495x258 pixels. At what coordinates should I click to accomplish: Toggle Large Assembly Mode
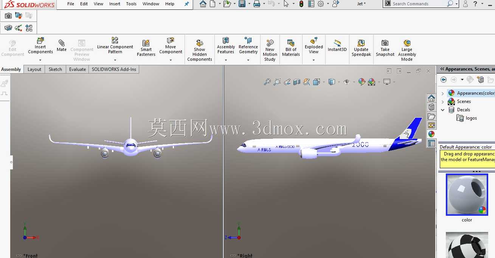pyautogui.click(x=407, y=50)
